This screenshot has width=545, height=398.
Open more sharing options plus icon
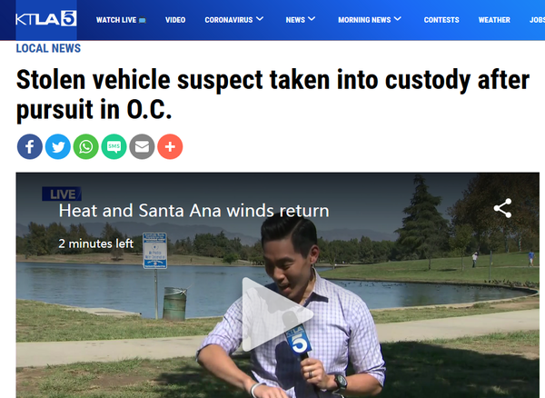[x=170, y=146]
